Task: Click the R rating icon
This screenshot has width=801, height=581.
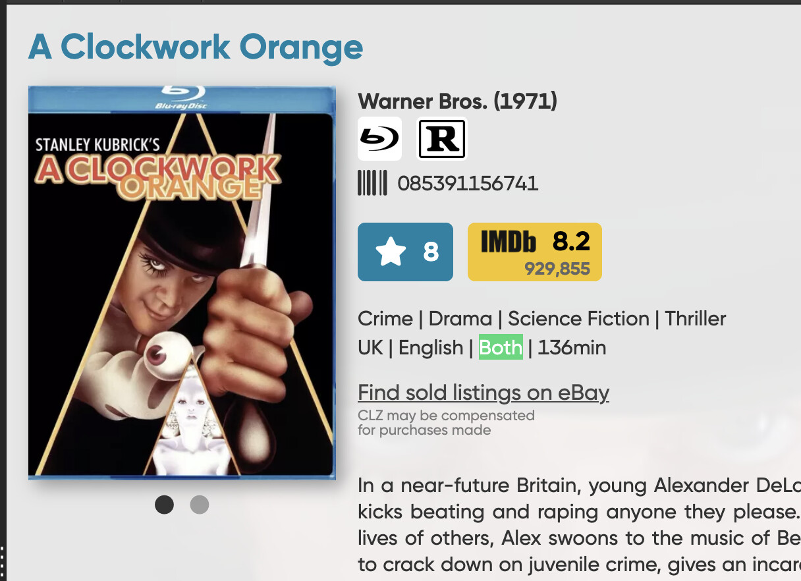Action: coord(442,139)
